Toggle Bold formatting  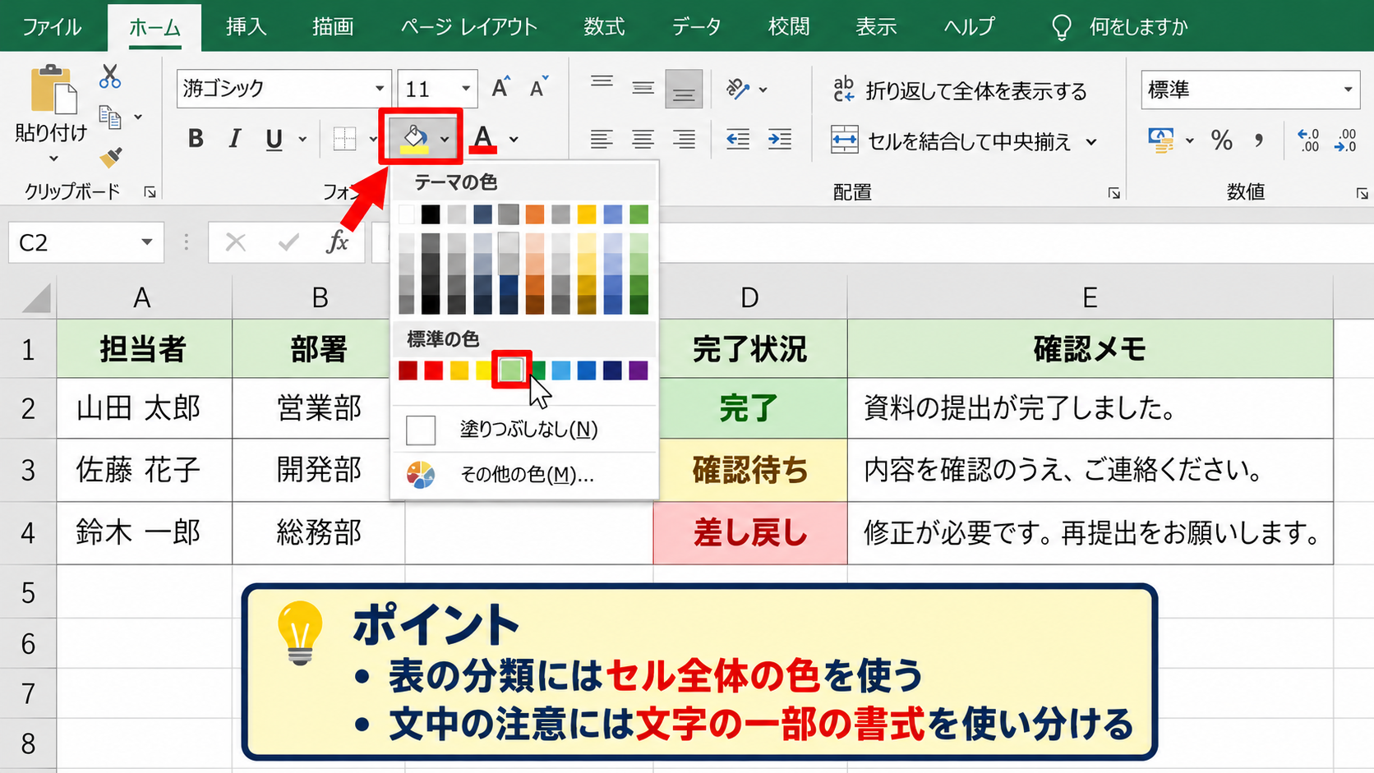point(196,139)
